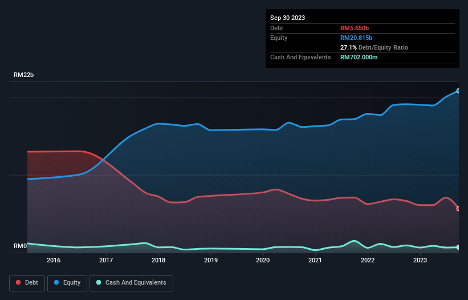Viewport: 468px width, 300px height.
Task: Click the teal Cash legend dot
Action: 99,282
